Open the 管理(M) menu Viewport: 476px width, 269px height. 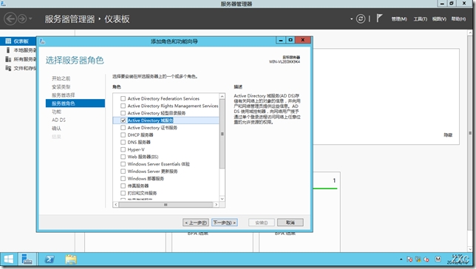(399, 18)
